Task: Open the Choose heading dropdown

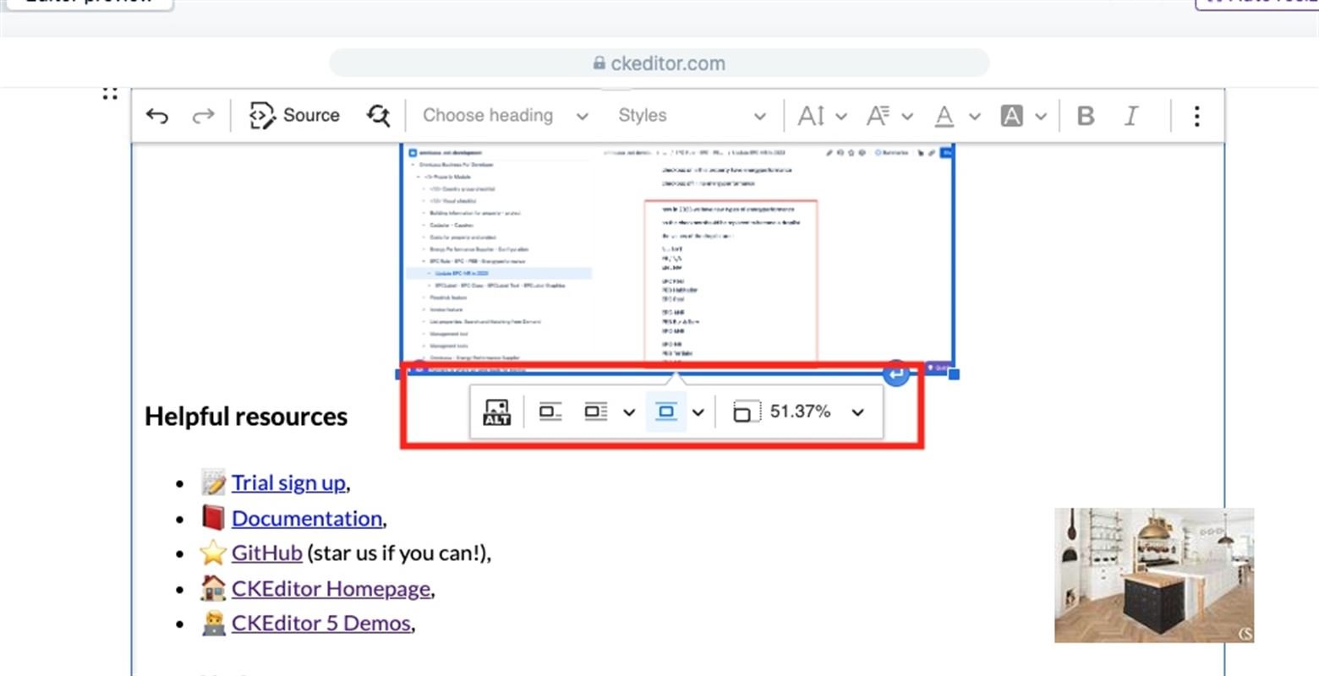Action: point(505,116)
